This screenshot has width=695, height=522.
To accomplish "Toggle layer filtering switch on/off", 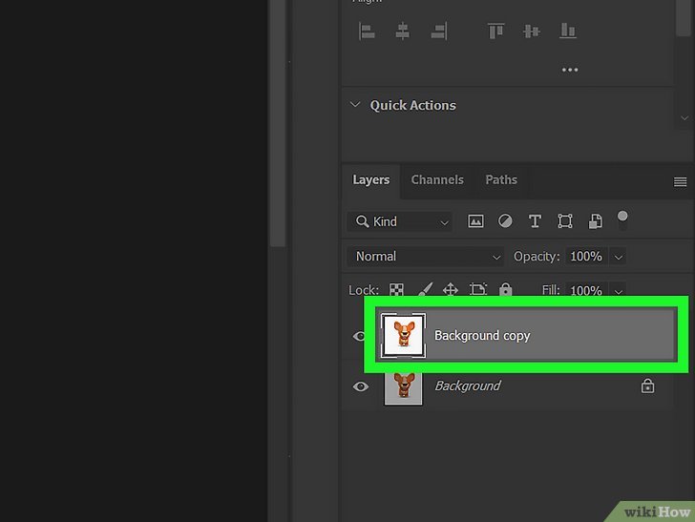I will tap(622, 220).
